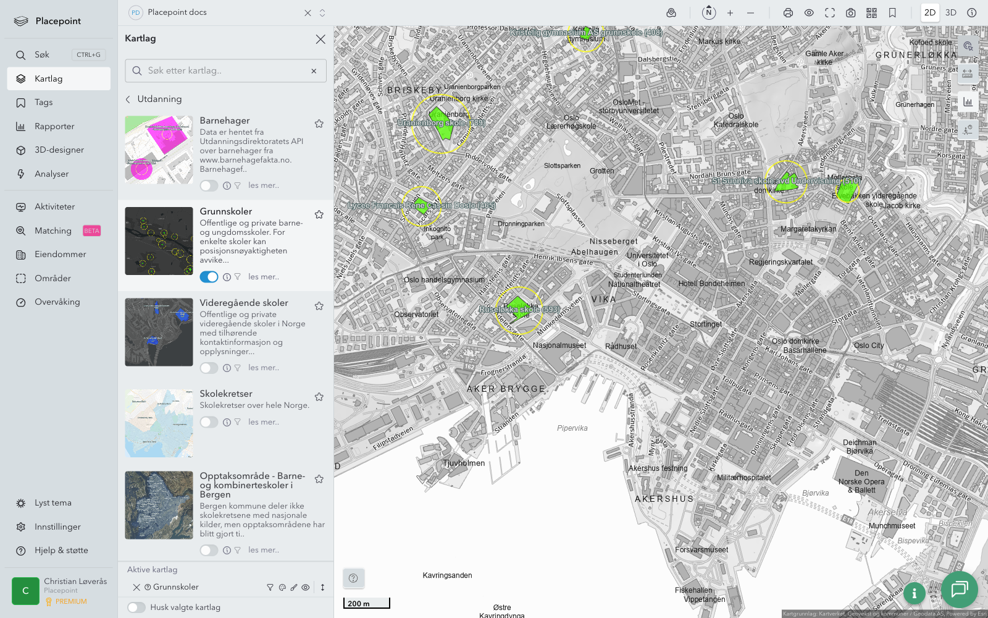Expand the Placepoint docs project switcher

(322, 13)
